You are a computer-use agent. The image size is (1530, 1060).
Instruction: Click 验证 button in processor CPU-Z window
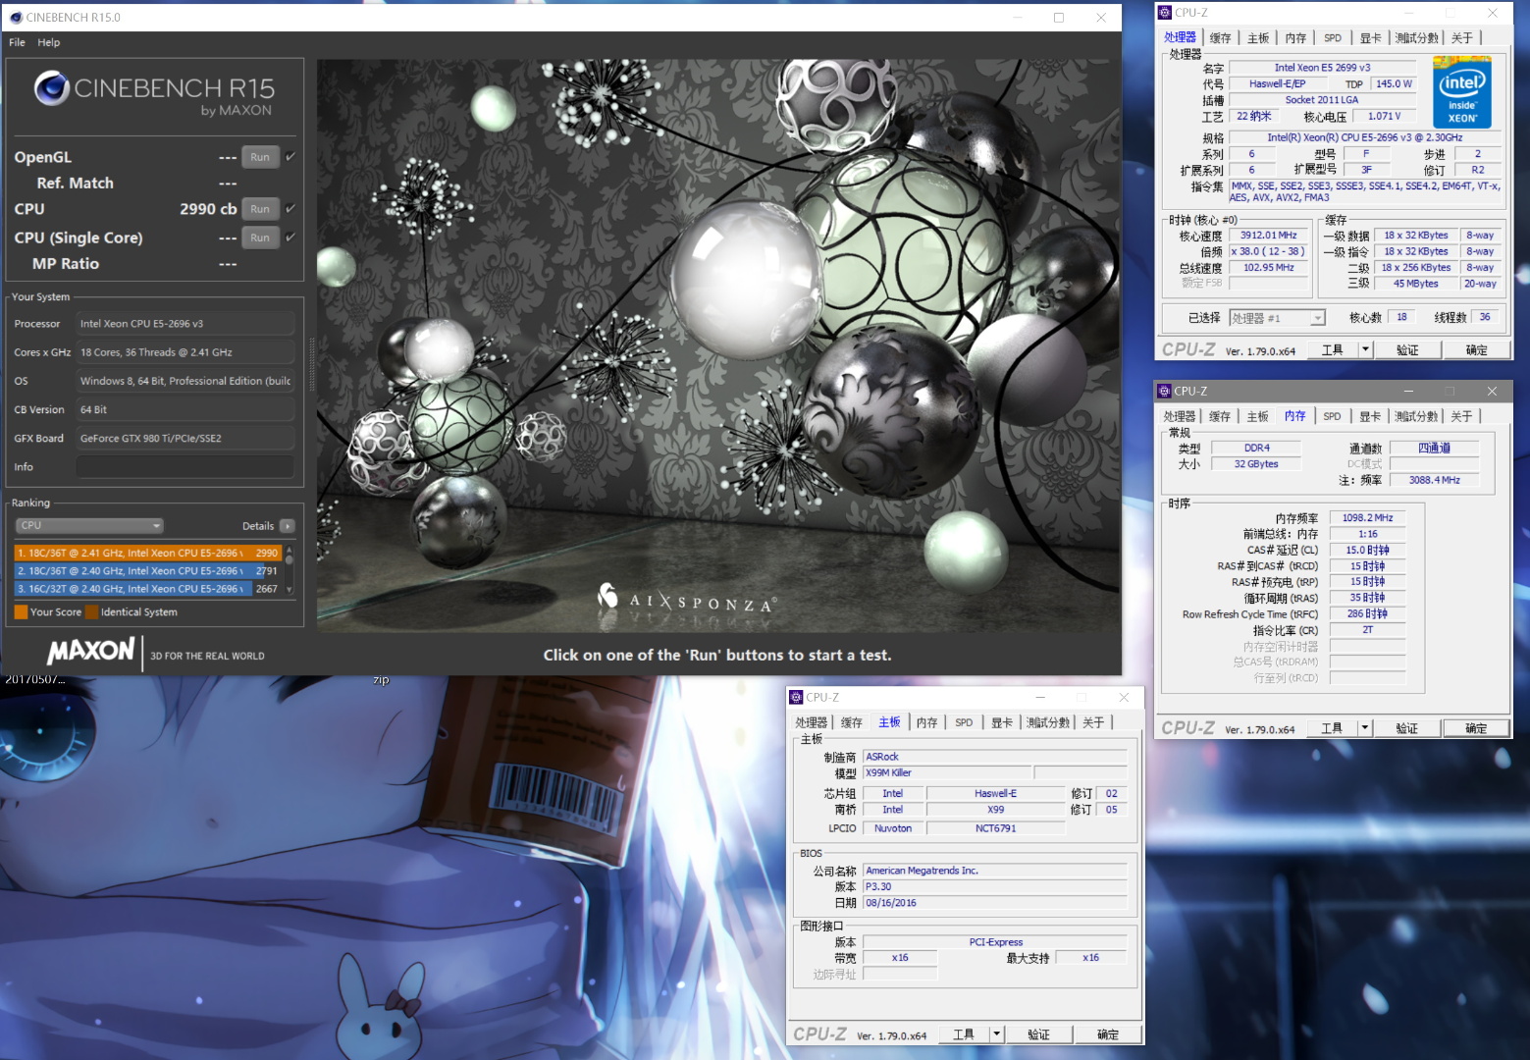(x=1407, y=349)
